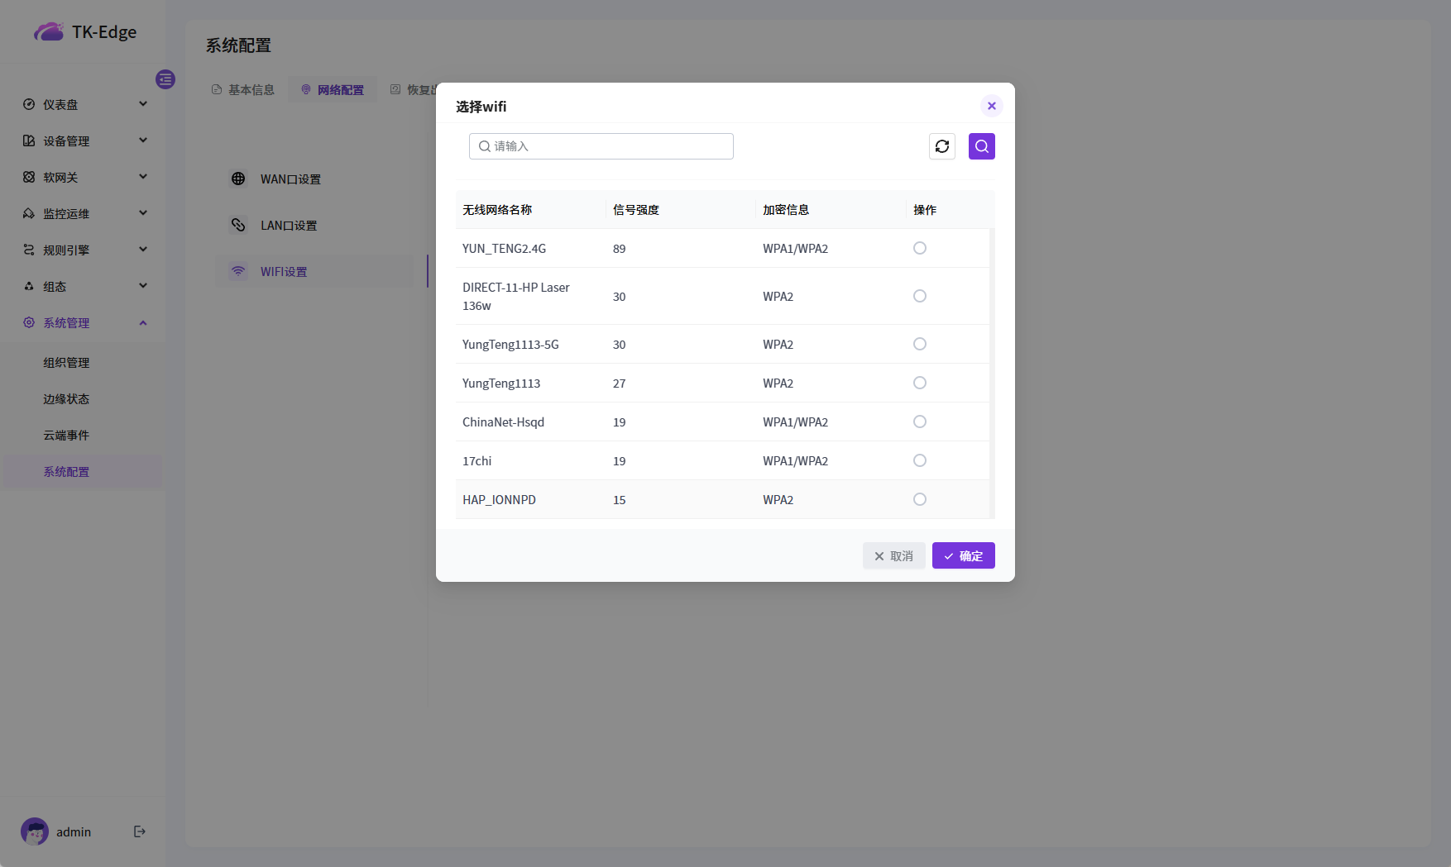Collapse the 系统管理 menu section
The width and height of the screenshot is (1451, 867).
[x=143, y=323]
